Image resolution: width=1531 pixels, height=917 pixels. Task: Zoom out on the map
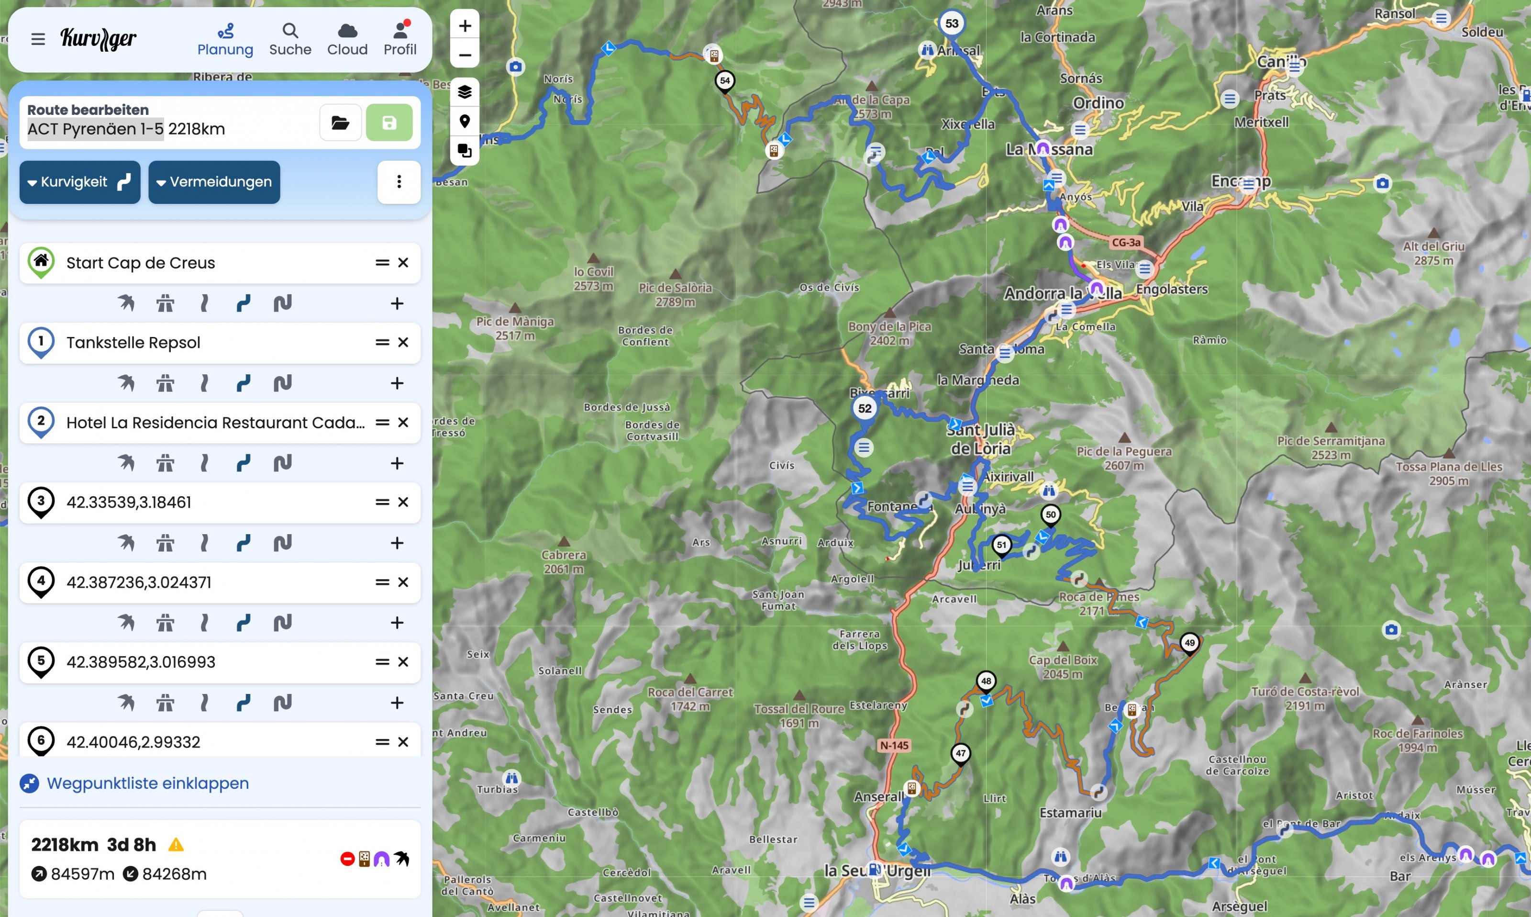[x=465, y=55]
